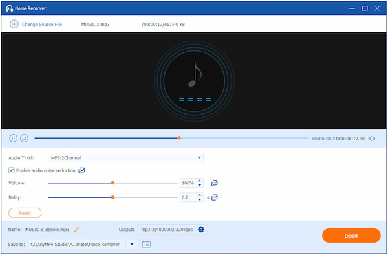The image size is (388, 255).
Task: Click apply-to-all icon beside noise reduction
Action: (x=81, y=170)
